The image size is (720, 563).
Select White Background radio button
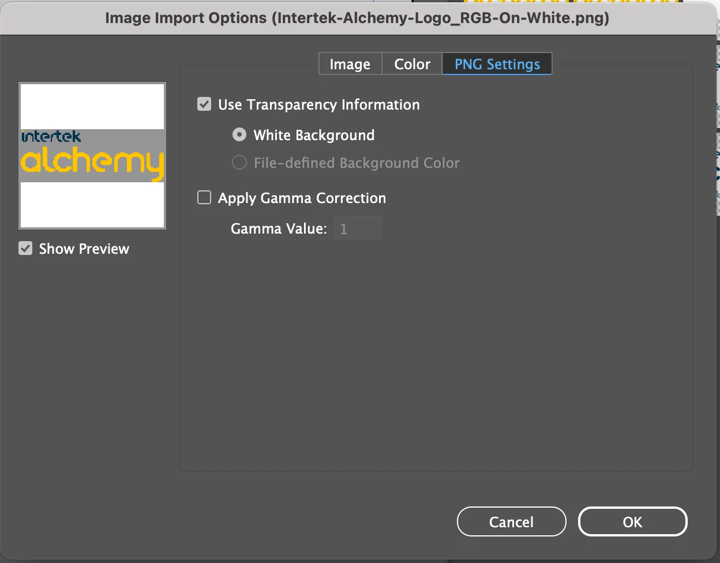coord(239,135)
